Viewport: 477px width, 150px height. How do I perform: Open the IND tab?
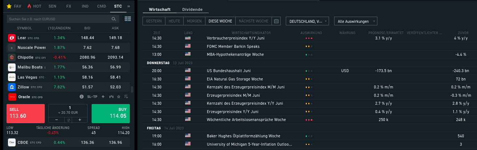pyautogui.click(x=85, y=7)
